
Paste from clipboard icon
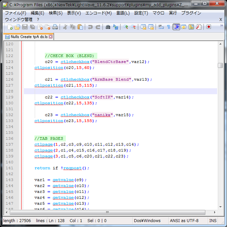80,27
